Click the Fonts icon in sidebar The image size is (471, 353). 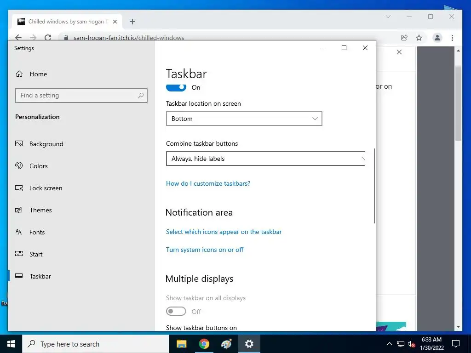pos(18,232)
